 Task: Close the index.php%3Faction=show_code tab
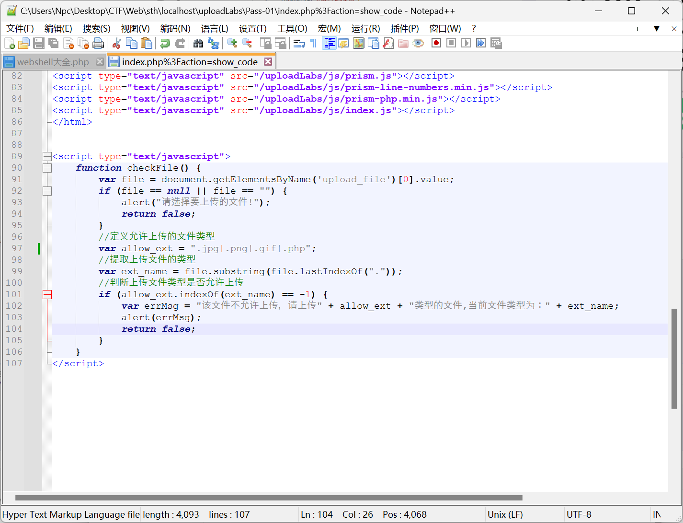(x=268, y=62)
